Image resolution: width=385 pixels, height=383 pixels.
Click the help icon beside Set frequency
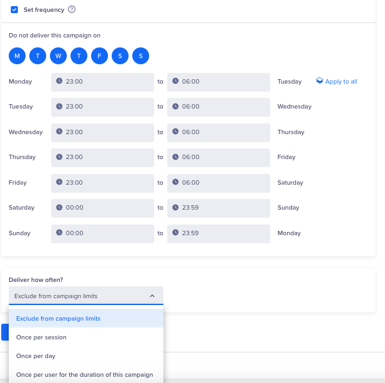[x=72, y=9]
